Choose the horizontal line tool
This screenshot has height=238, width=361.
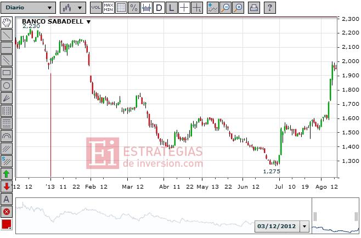[x=7, y=48]
